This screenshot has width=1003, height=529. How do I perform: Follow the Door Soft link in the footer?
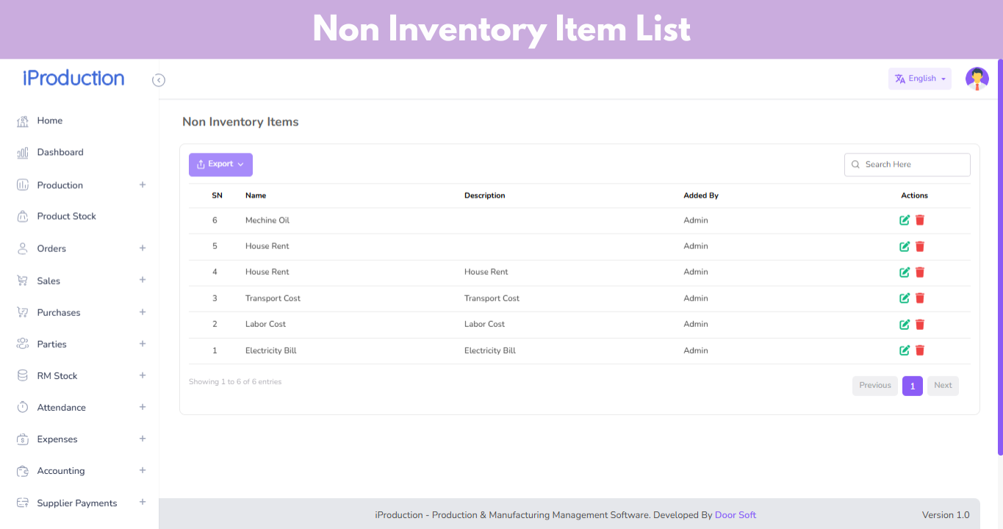click(736, 515)
